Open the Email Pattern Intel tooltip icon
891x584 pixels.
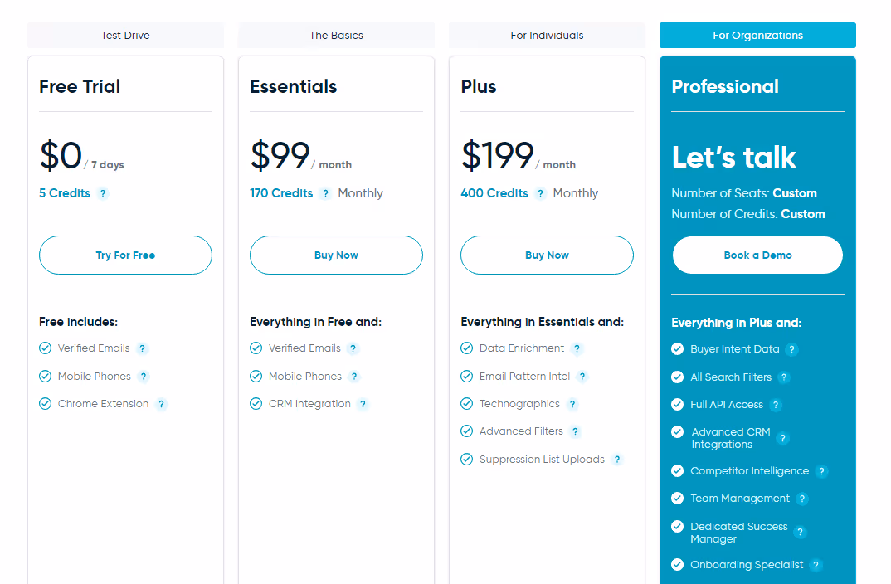(x=582, y=376)
